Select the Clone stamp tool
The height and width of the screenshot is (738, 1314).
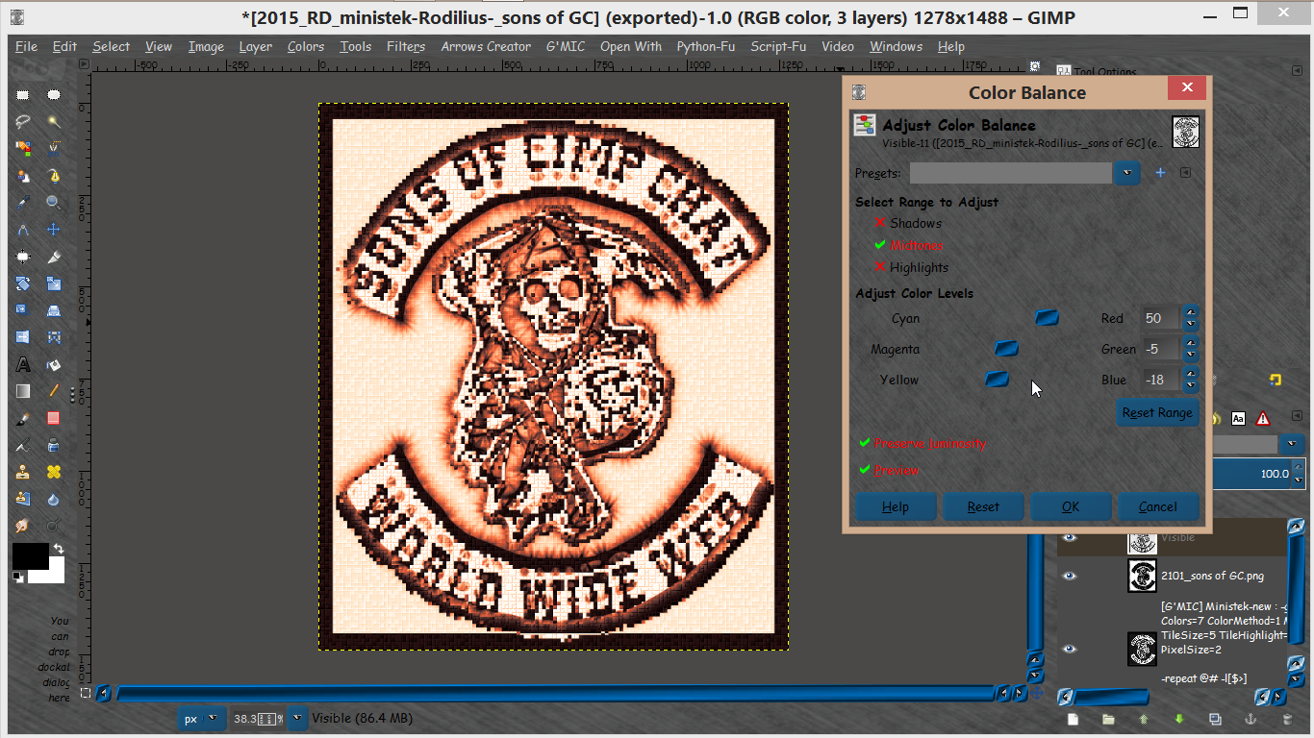coord(23,472)
